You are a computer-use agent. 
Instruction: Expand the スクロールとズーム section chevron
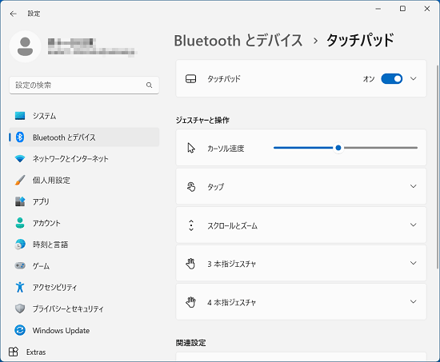pos(414,225)
